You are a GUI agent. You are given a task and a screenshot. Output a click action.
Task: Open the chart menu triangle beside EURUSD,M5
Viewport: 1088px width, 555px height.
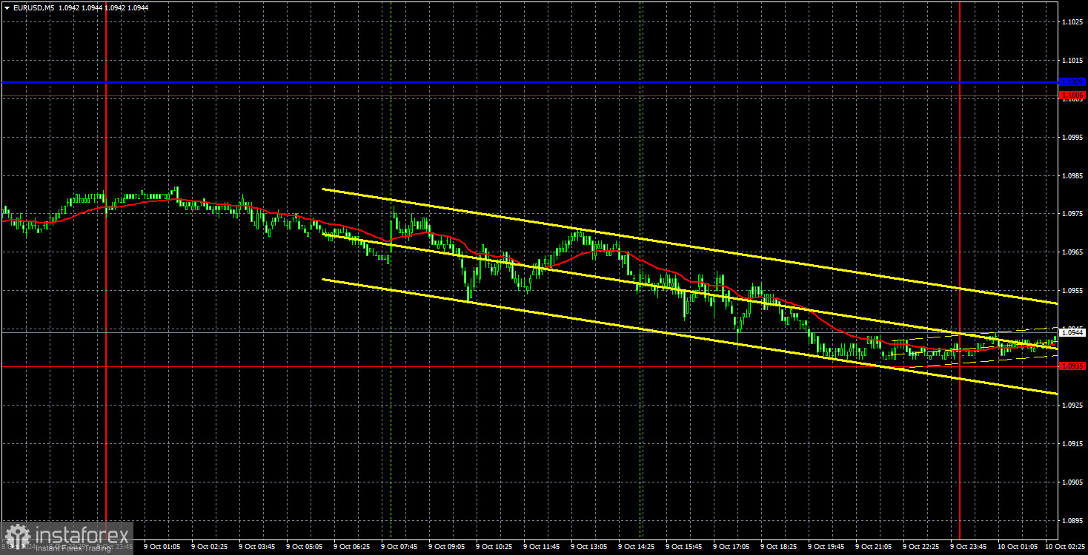(x=6, y=7)
